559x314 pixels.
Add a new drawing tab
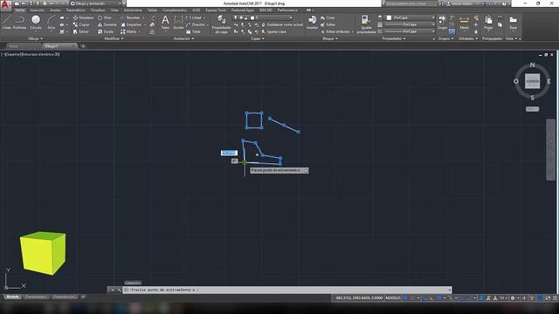click(83, 46)
